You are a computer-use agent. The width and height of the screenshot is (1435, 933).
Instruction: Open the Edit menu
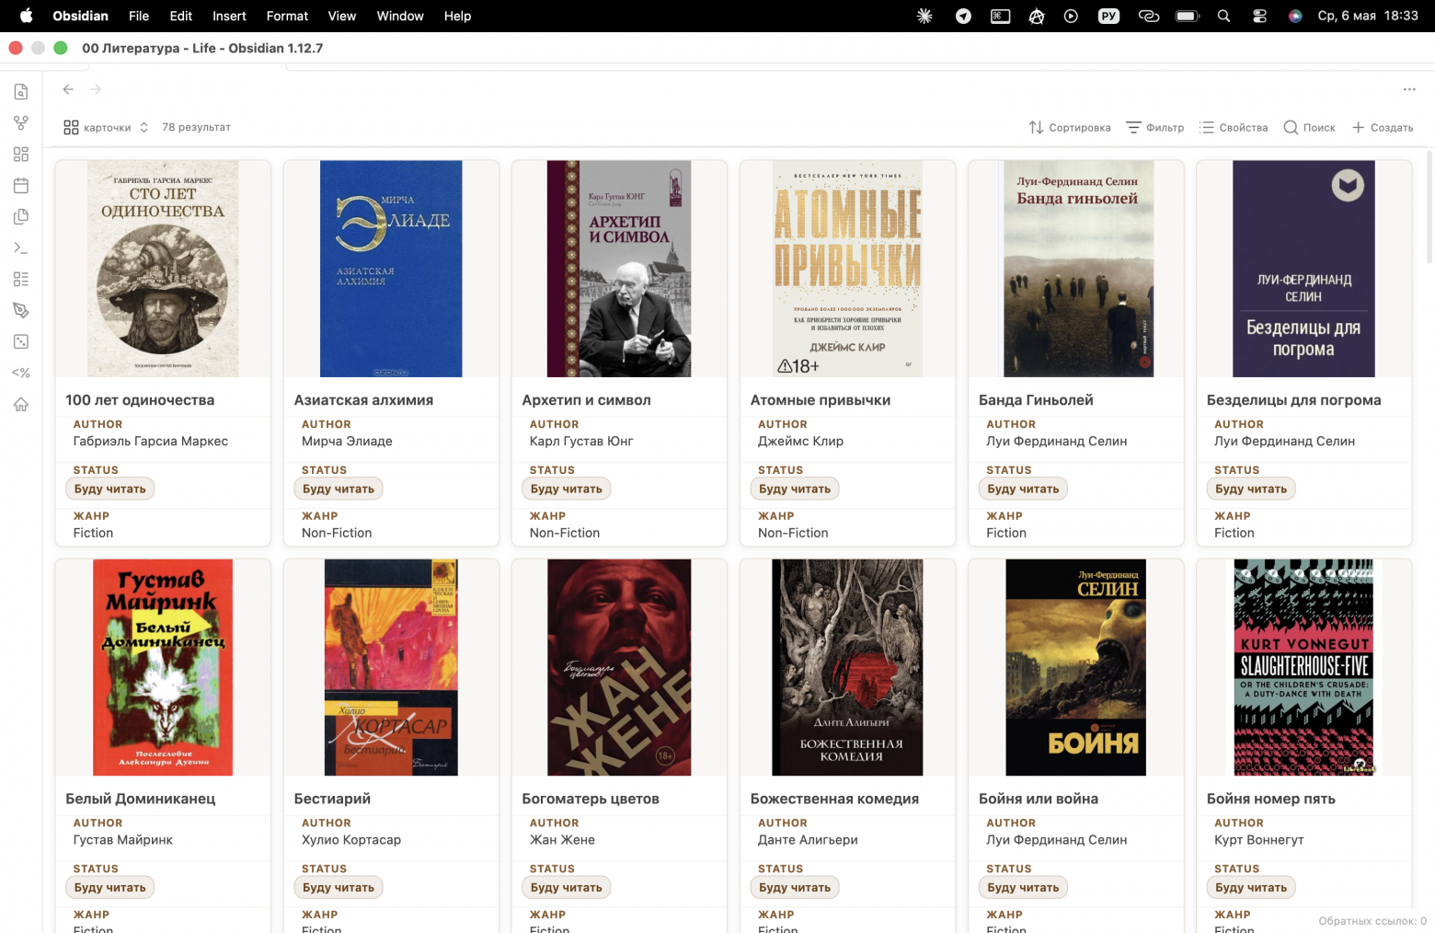(181, 16)
